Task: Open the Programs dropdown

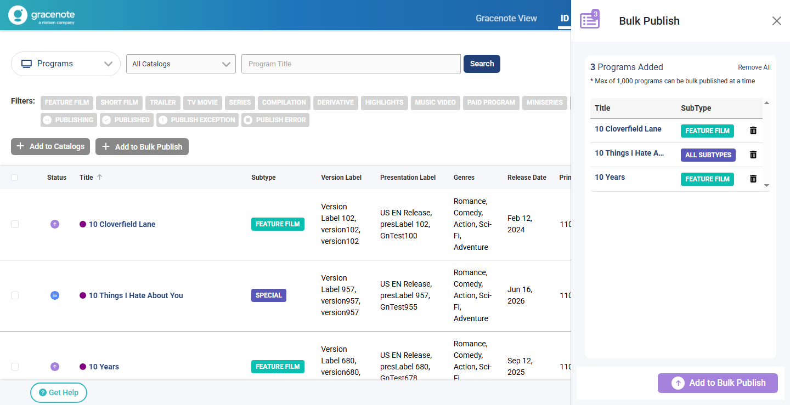Action: 66,64
